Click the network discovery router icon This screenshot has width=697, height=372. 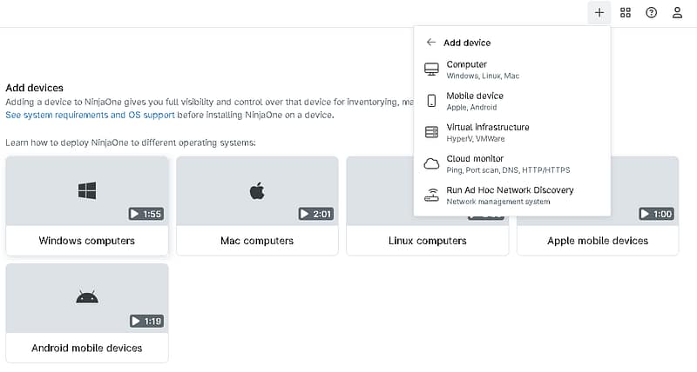(x=431, y=195)
